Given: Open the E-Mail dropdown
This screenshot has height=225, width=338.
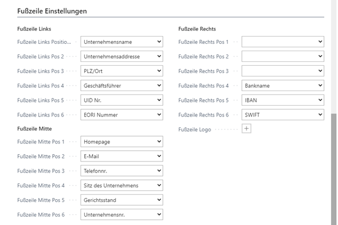Looking at the screenshot, I should point(122,156).
